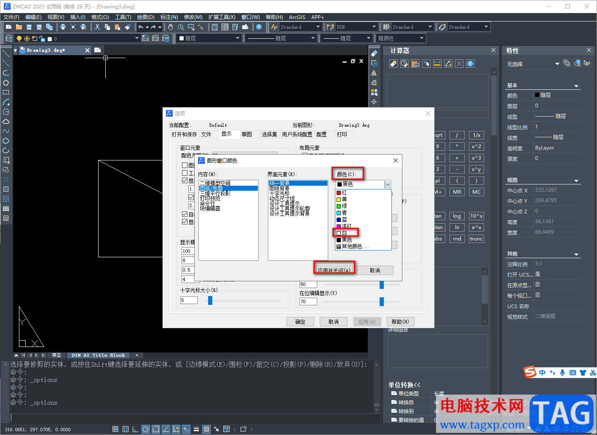The height and width of the screenshot is (435, 597).
Task: Click the Erase tool in modify toolbar
Action: 374,53
